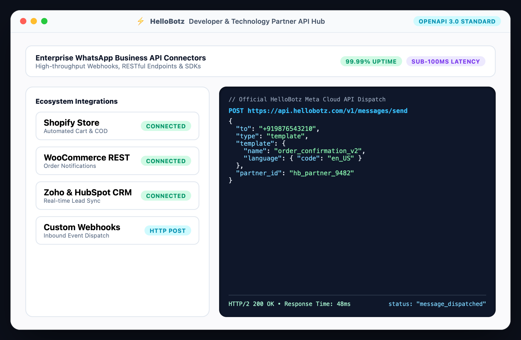Click the Real-time Lead Sync subtitle
Screen dimensions: 521x340
coord(72,201)
